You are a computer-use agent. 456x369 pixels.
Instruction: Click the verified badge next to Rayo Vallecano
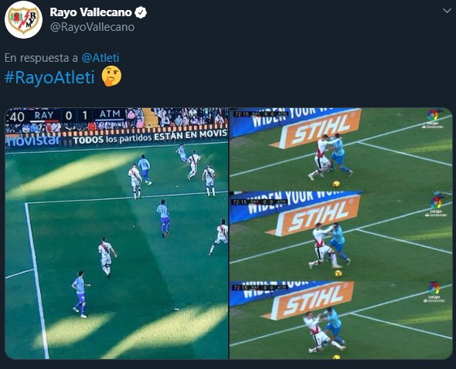[141, 12]
